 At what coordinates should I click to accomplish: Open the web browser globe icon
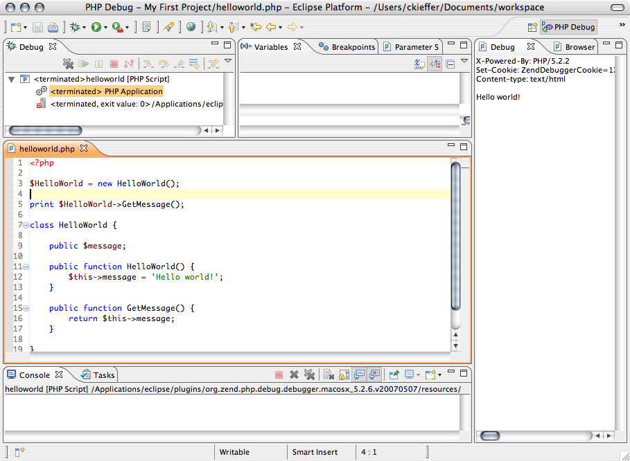point(191,27)
